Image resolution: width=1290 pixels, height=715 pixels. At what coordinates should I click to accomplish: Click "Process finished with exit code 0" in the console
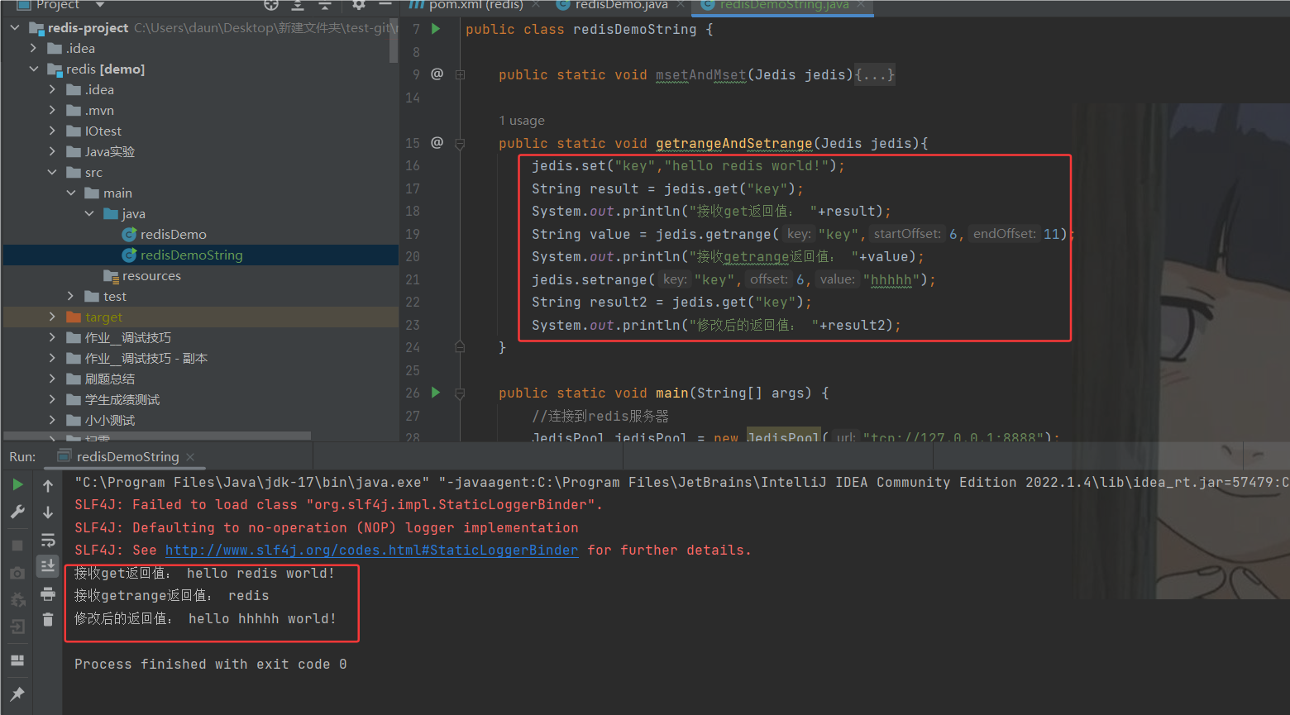(x=211, y=664)
